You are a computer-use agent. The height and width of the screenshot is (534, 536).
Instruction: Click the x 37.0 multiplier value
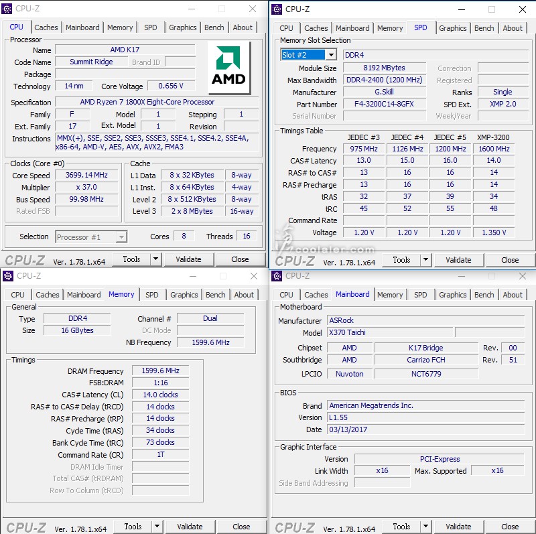coord(86,187)
